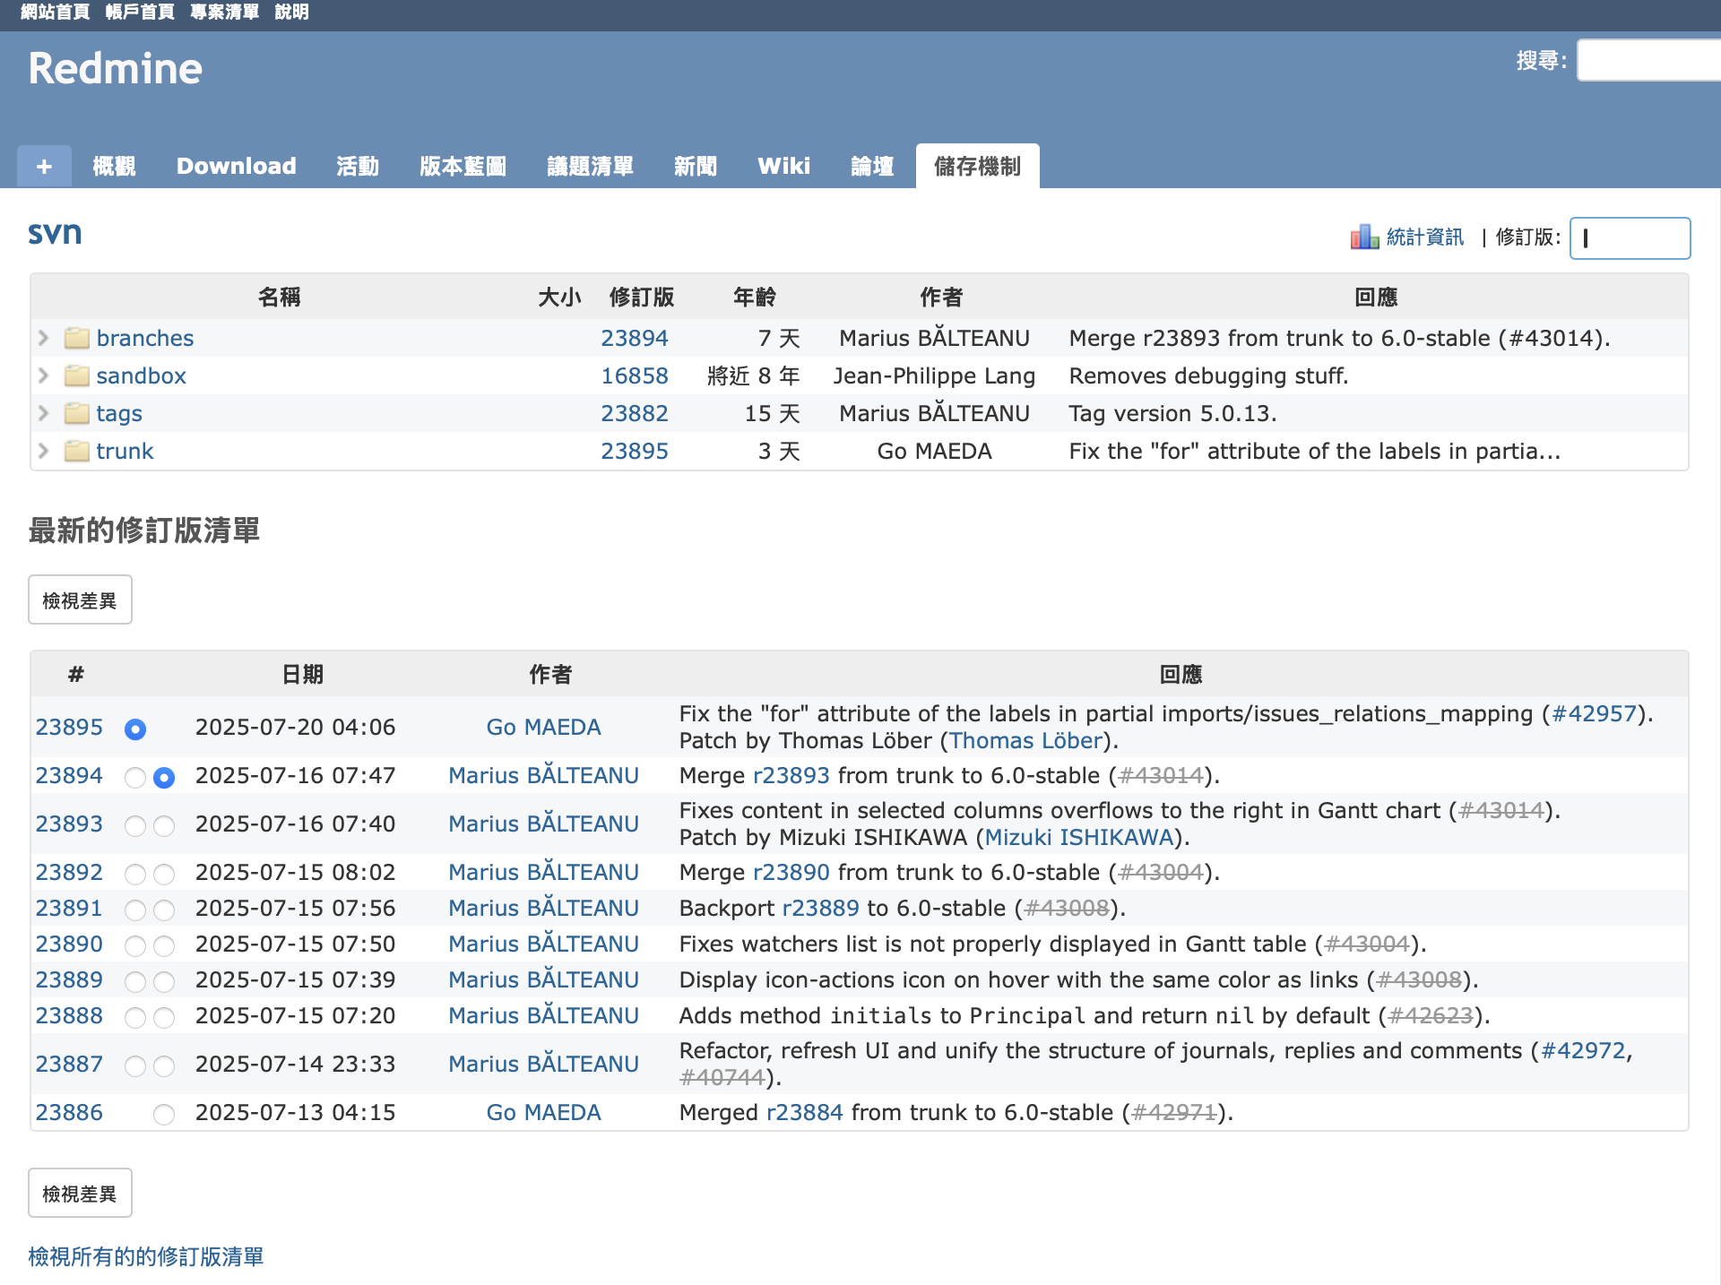1721x1285 pixels.
Task: Go to 網站首頁 in top menu
Action: (55, 12)
